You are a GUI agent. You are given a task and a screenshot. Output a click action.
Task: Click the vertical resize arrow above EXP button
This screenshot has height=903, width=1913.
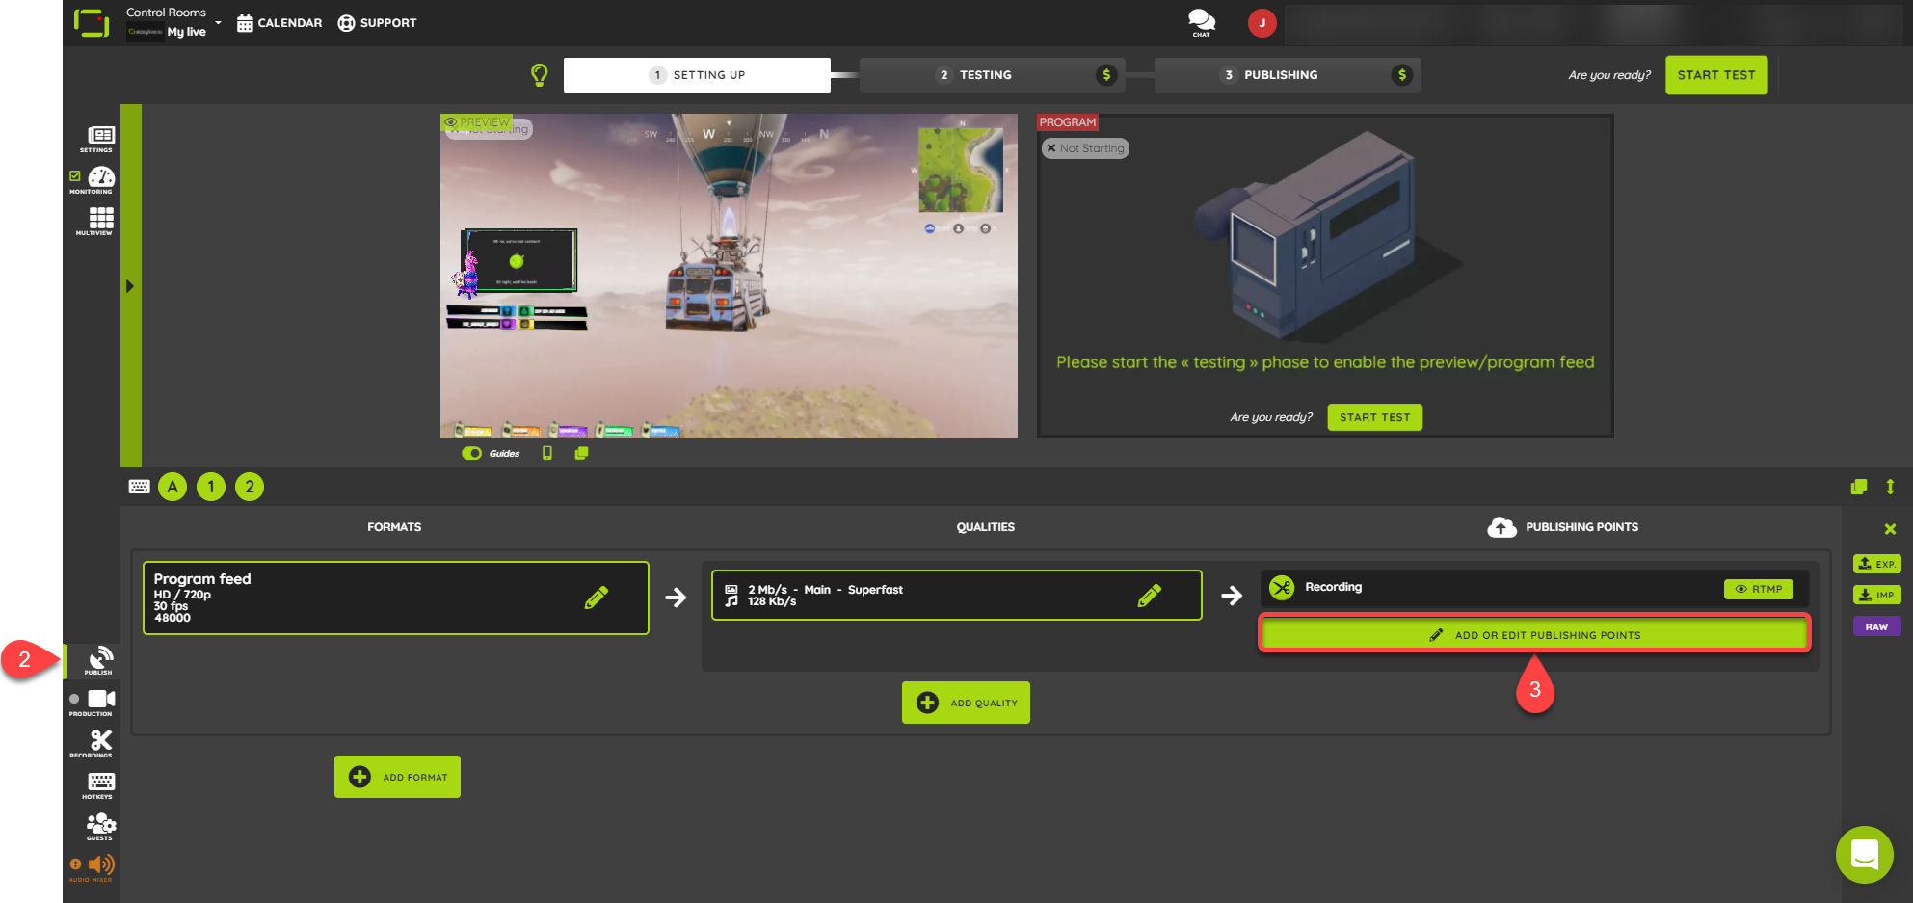[1889, 487]
